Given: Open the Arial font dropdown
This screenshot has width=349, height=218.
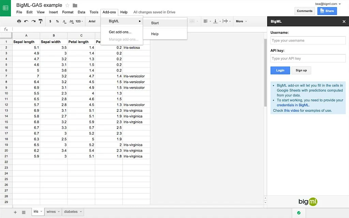Looking at the screenshot, I should pos(92,21).
